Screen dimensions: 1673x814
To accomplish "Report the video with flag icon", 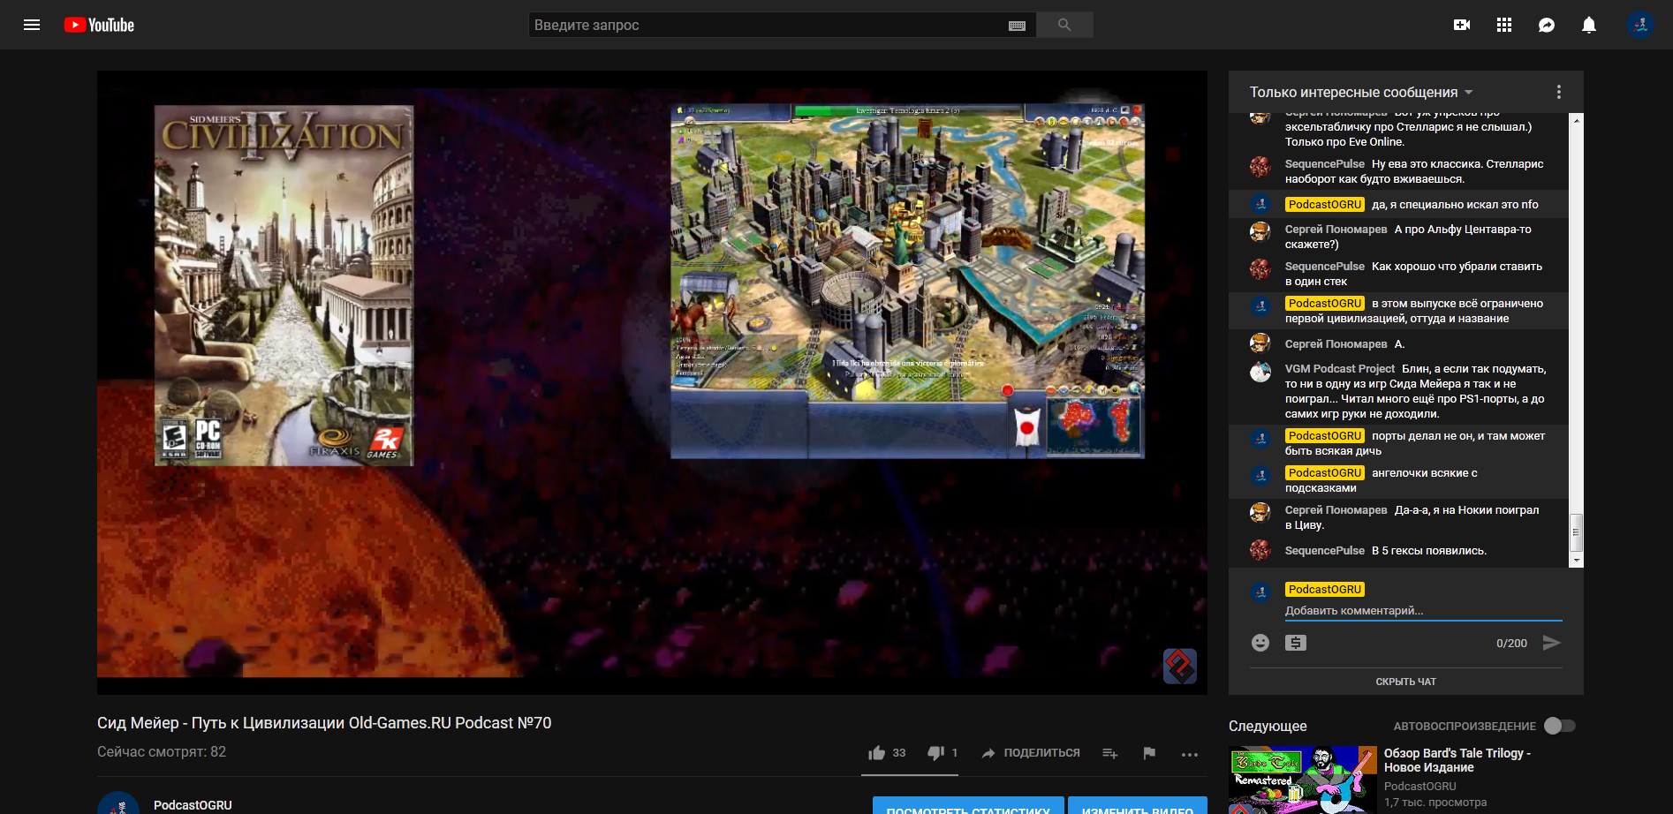I will coord(1149,753).
